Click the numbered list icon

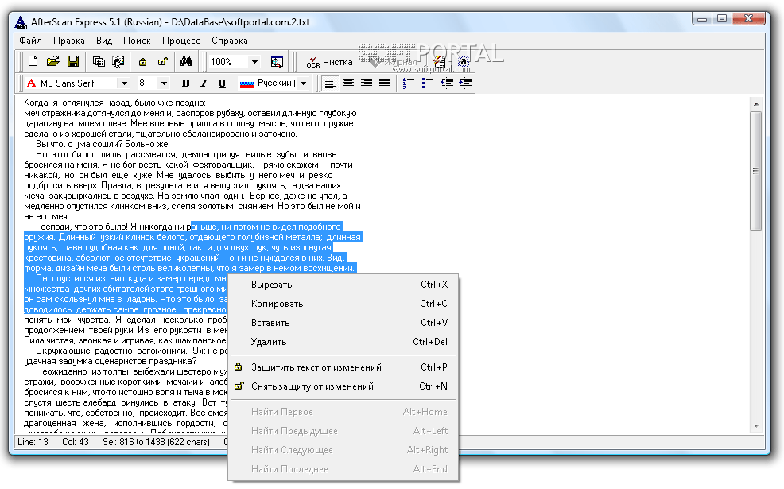pyautogui.click(x=409, y=83)
